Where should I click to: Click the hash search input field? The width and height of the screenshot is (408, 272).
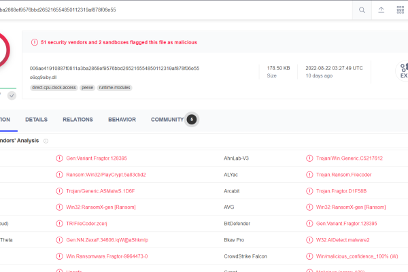tap(176, 10)
